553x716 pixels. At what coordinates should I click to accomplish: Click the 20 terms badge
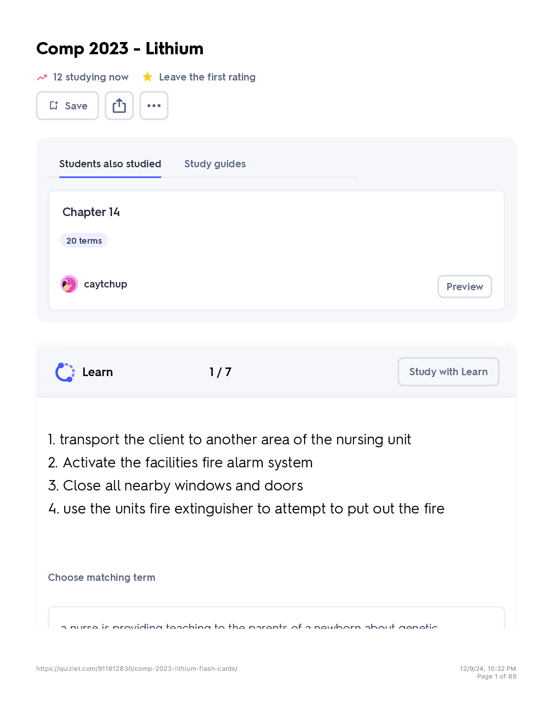pyautogui.click(x=84, y=240)
